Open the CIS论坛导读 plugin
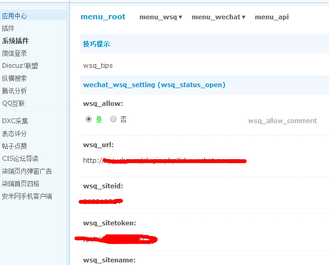Image resolution: width=329 pixels, height=265 pixels. click(x=20, y=159)
